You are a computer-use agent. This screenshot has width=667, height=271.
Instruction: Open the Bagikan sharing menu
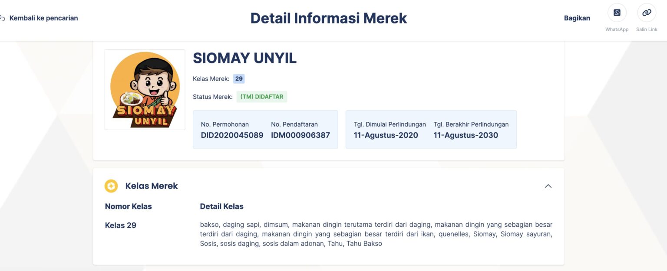577,18
